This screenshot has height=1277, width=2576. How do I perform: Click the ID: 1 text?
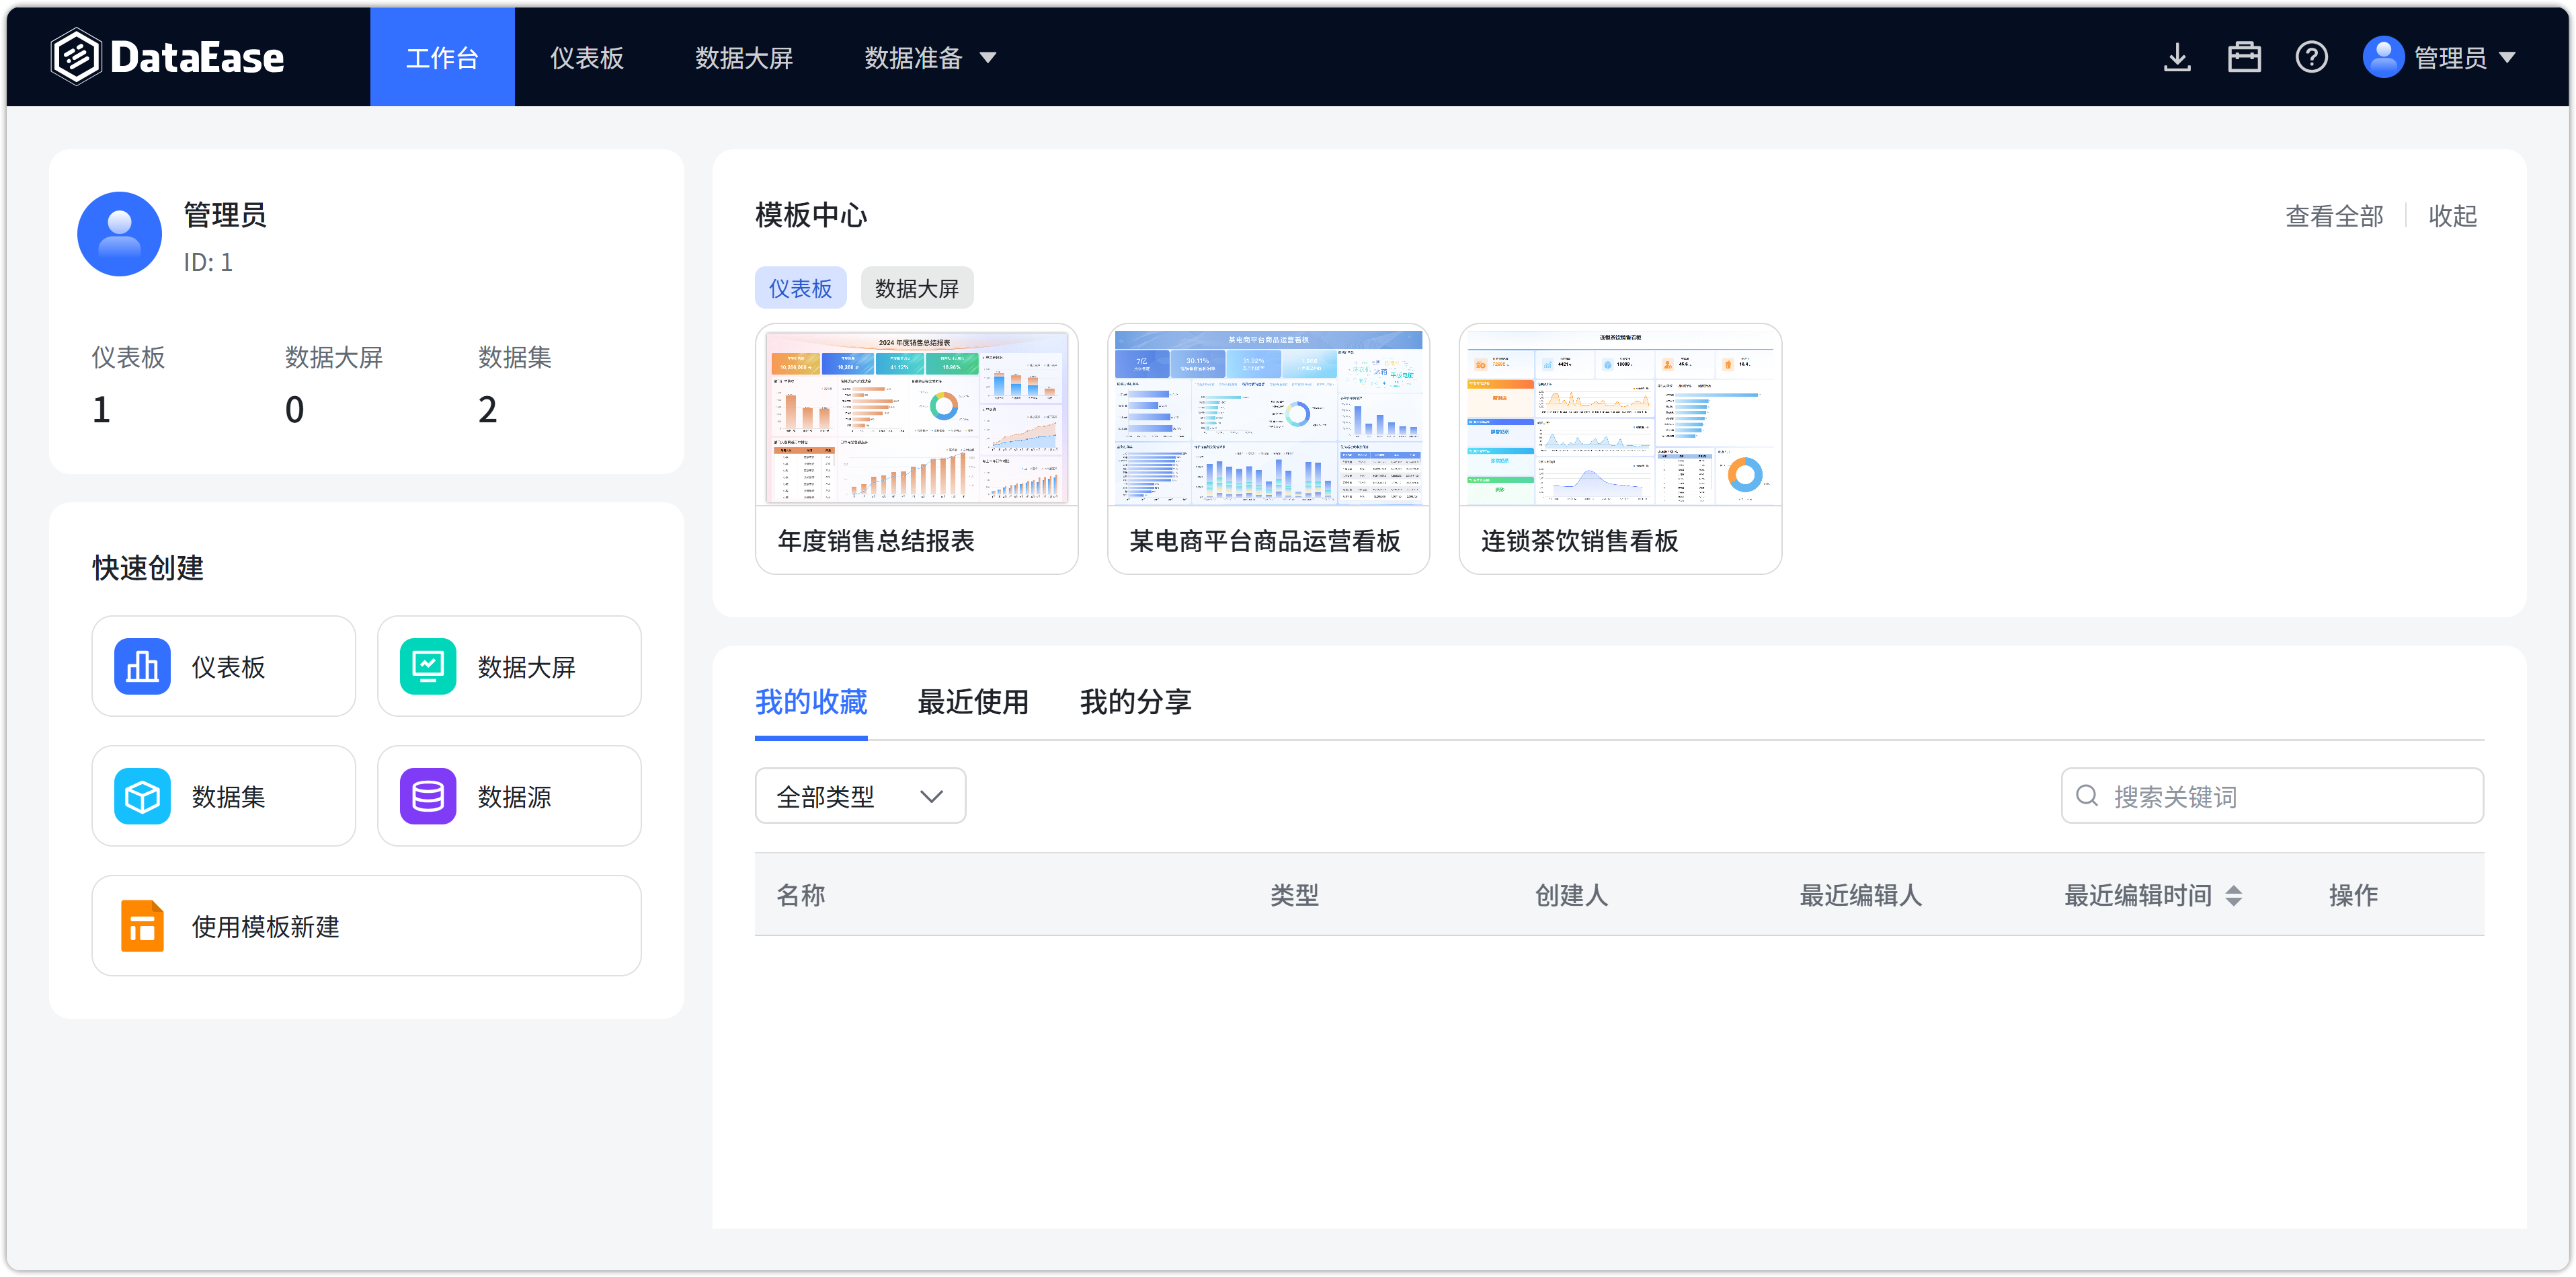pyautogui.click(x=208, y=262)
